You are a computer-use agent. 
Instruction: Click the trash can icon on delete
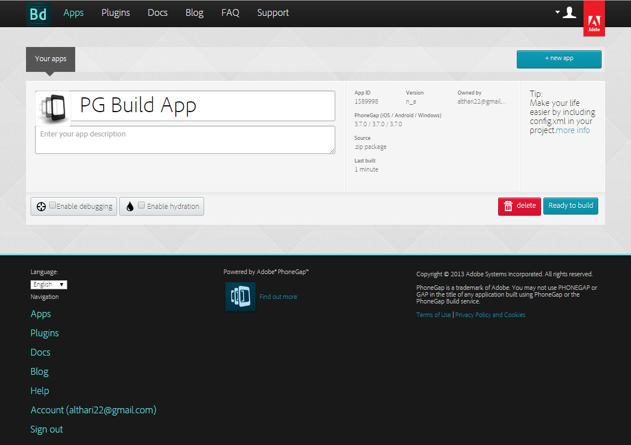[x=508, y=206]
